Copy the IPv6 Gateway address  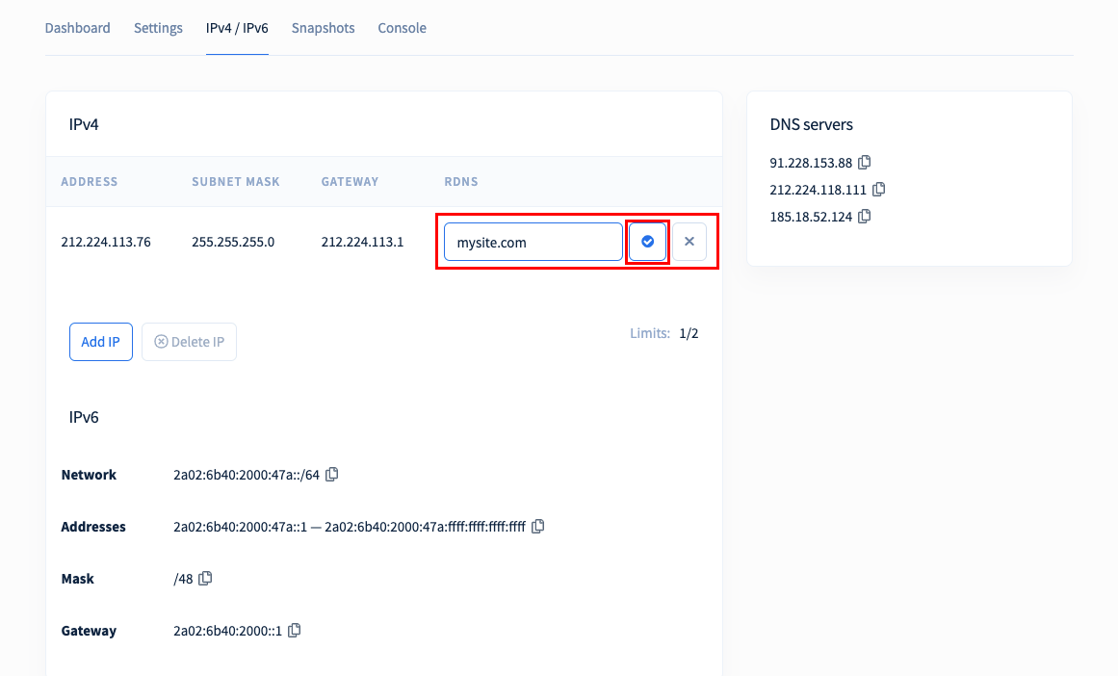point(295,631)
